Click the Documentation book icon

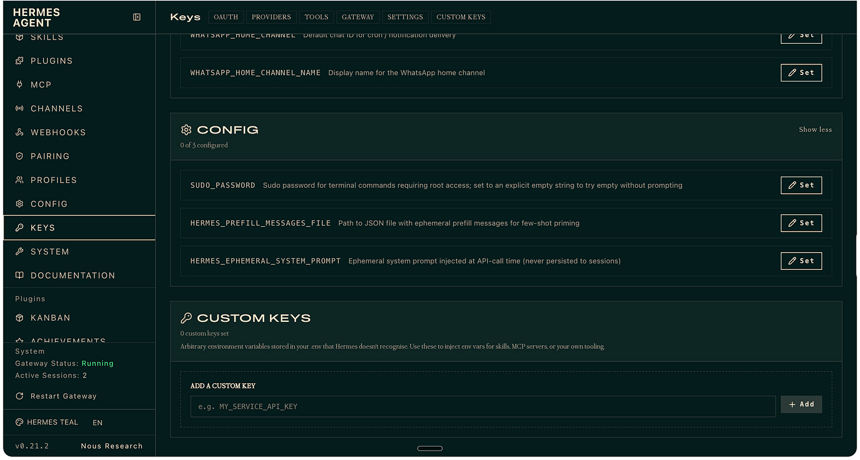point(19,275)
